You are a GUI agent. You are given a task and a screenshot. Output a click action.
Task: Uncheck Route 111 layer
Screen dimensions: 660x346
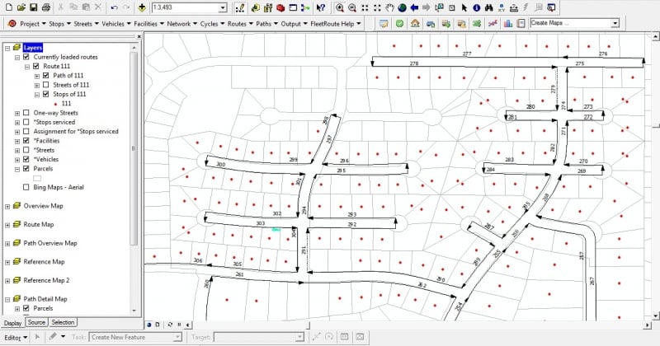coord(35,66)
